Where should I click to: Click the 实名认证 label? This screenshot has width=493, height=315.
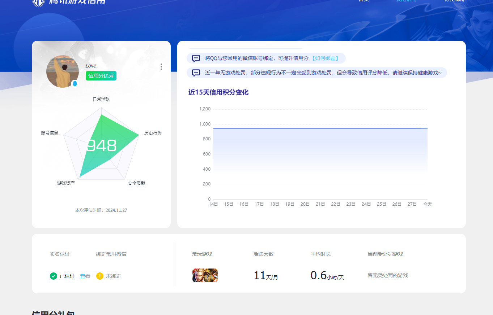[x=60, y=254]
